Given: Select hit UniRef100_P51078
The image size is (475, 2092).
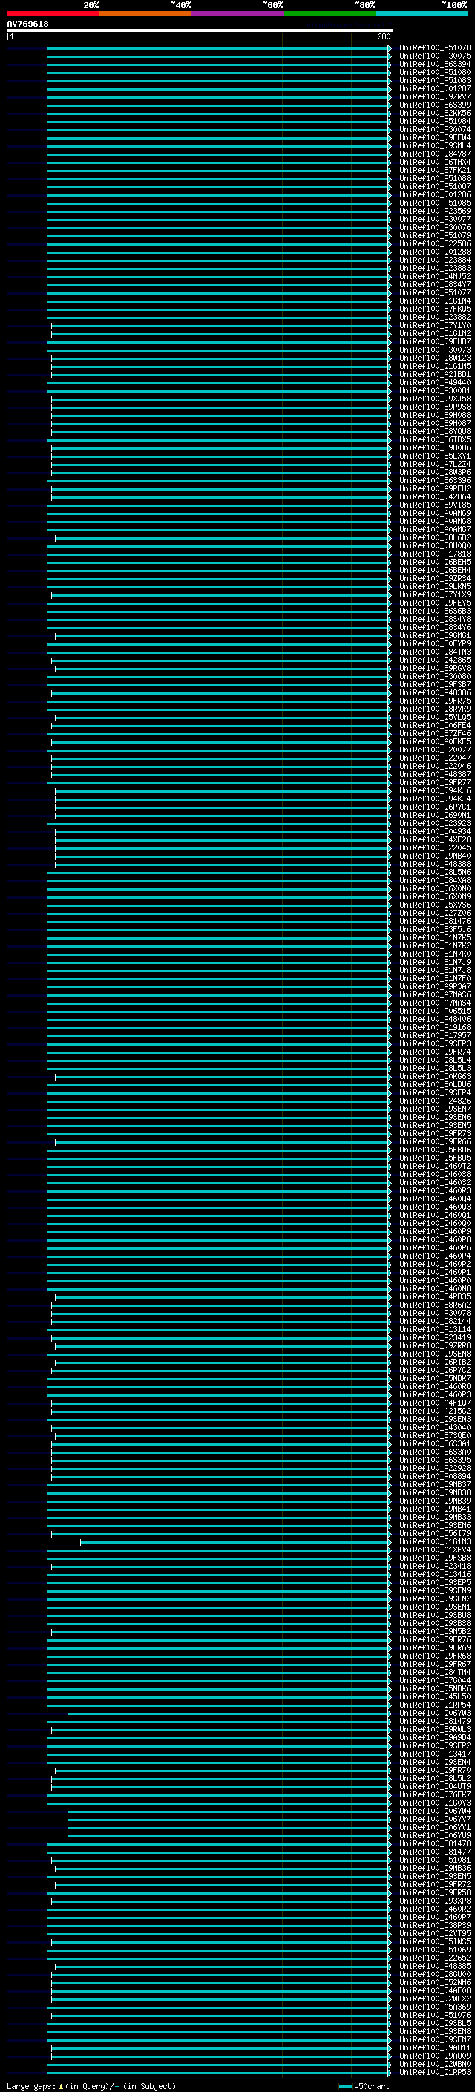Looking at the screenshot, I should [x=434, y=48].
